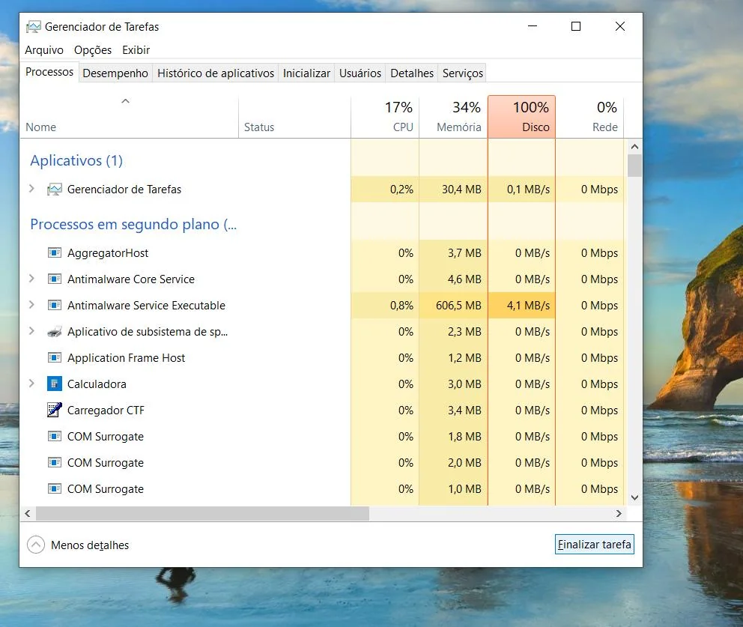This screenshot has height=627, width=743.
Task: Click the Menos detalhes circle arrow icon
Action: pos(36,545)
